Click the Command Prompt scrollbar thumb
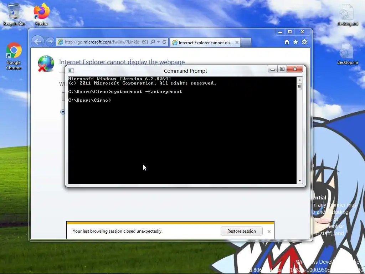The width and height of the screenshot is (365, 274). coord(299,87)
